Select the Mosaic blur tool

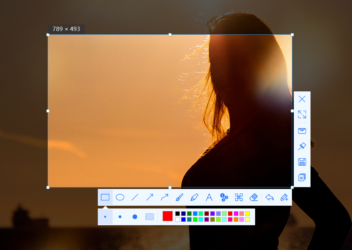pyautogui.click(x=239, y=197)
